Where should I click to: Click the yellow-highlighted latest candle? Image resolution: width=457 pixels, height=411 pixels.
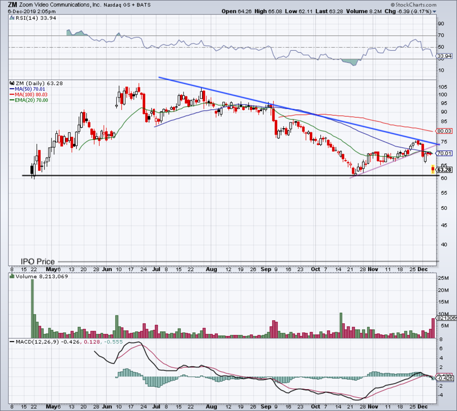tap(433, 170)
